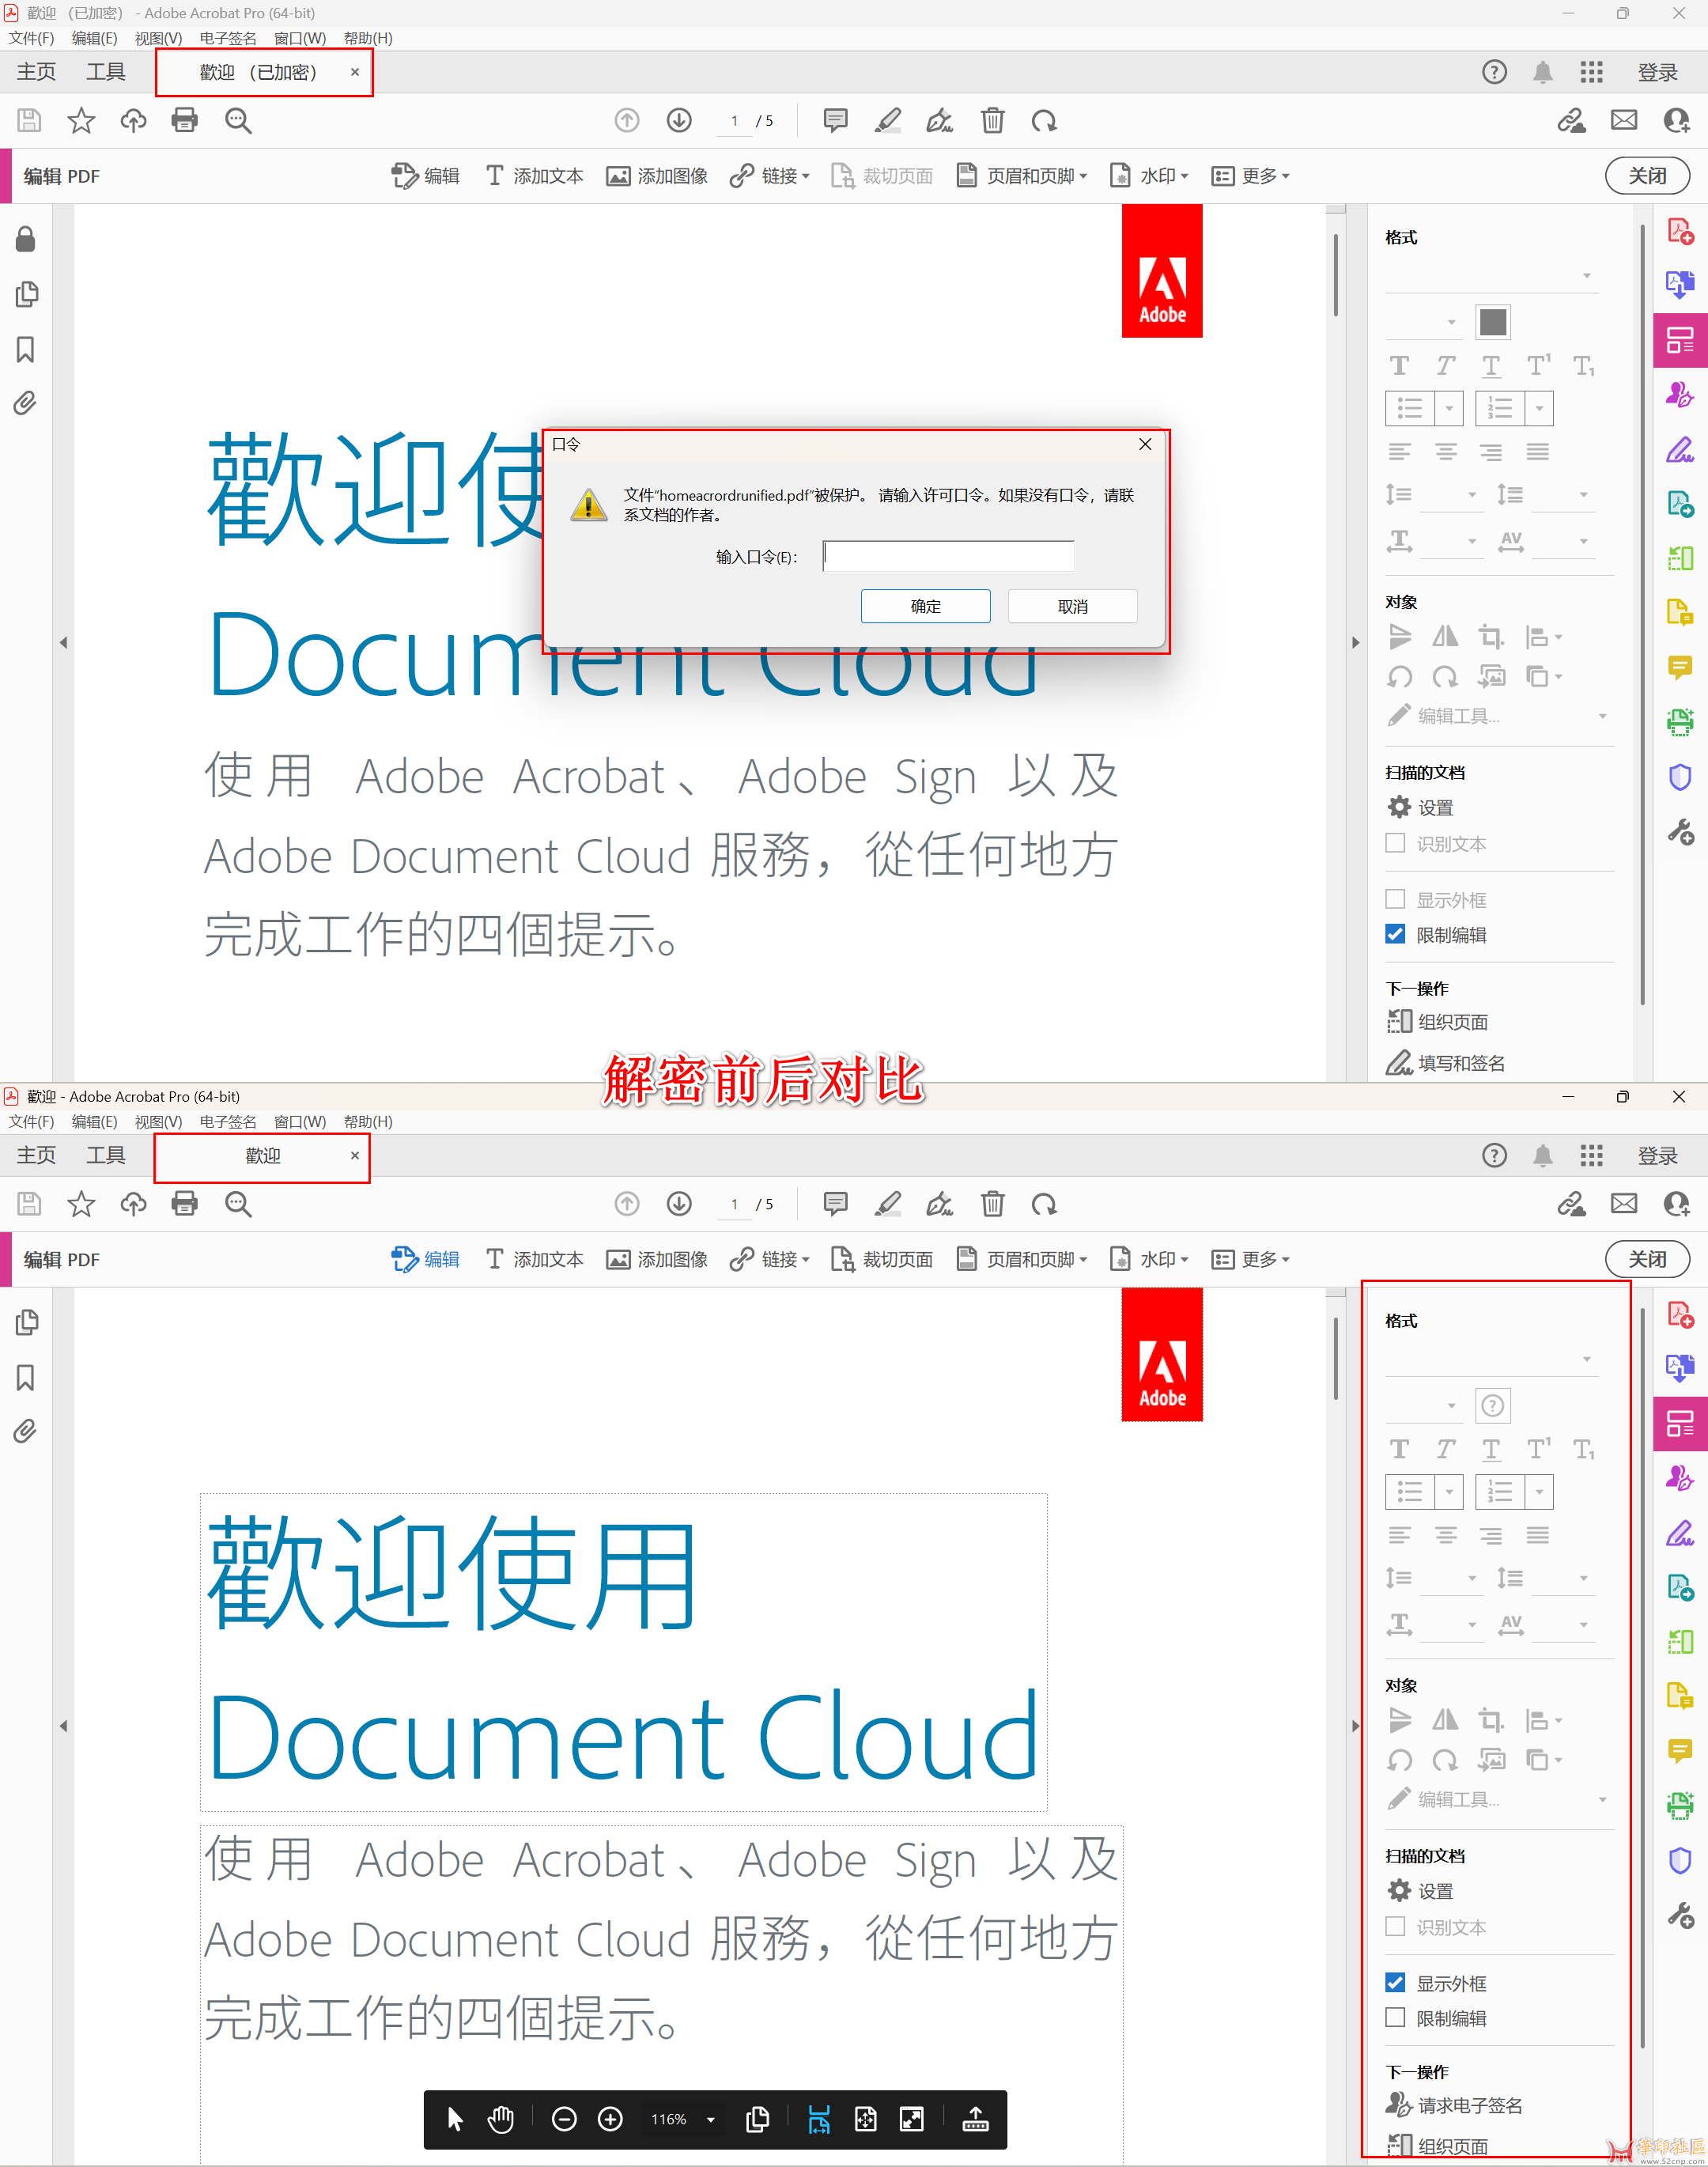This screenshot has height=2167, width=1708.
Task: Toggle 限制编辑 checkbox in top window
Action: point(1395,934)
